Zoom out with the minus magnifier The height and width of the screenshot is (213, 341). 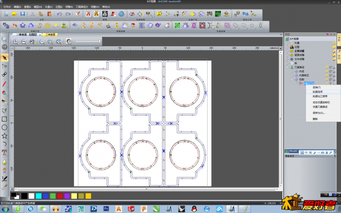pyautogui.click(x=24, y=41)
